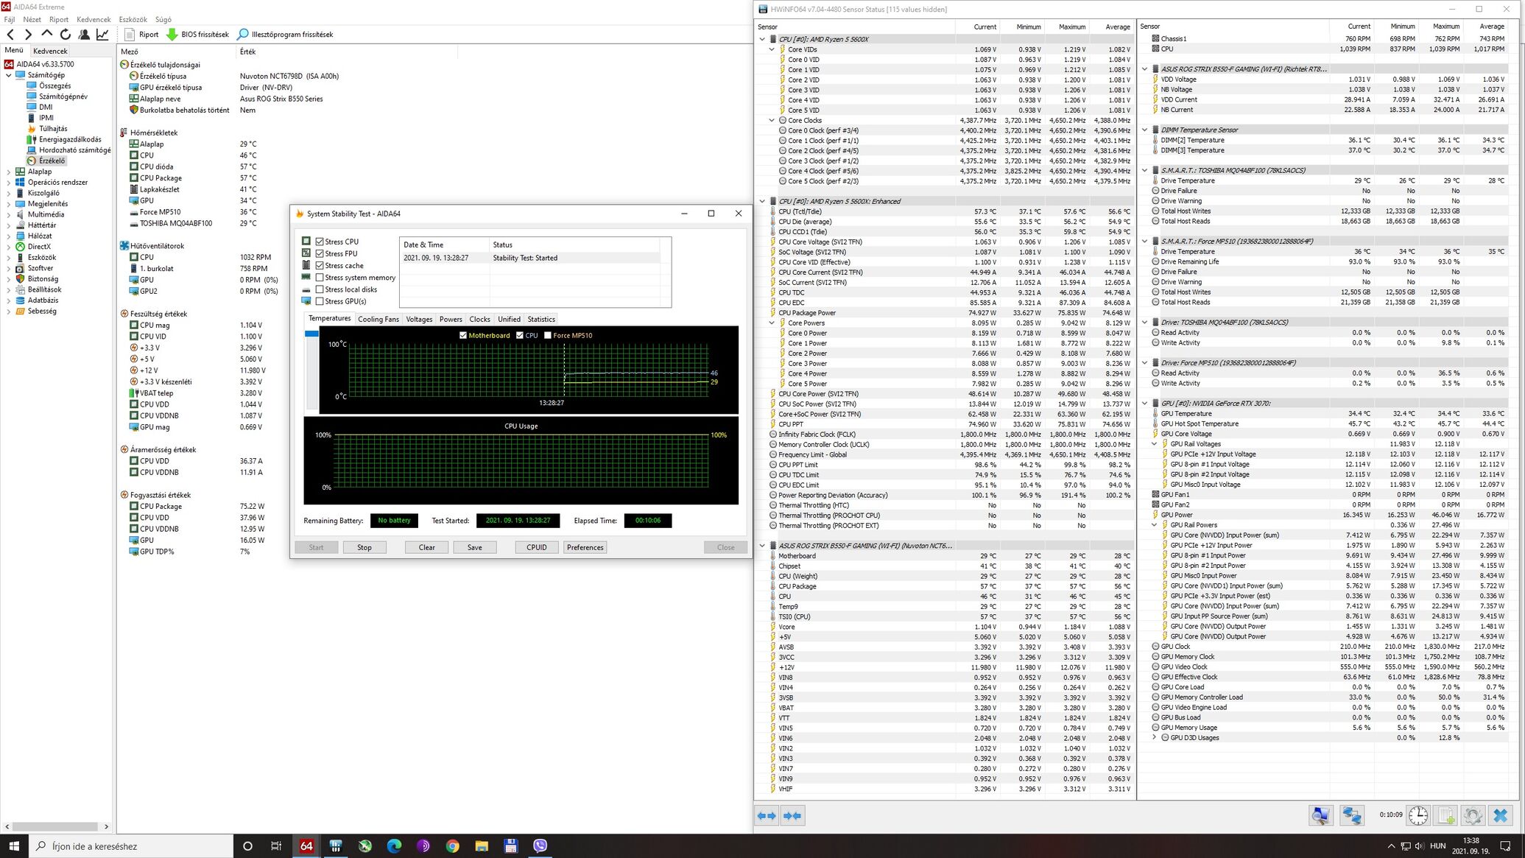
Task: Expand GPU D3D Usages sensor group
Action: point(1155,737)
